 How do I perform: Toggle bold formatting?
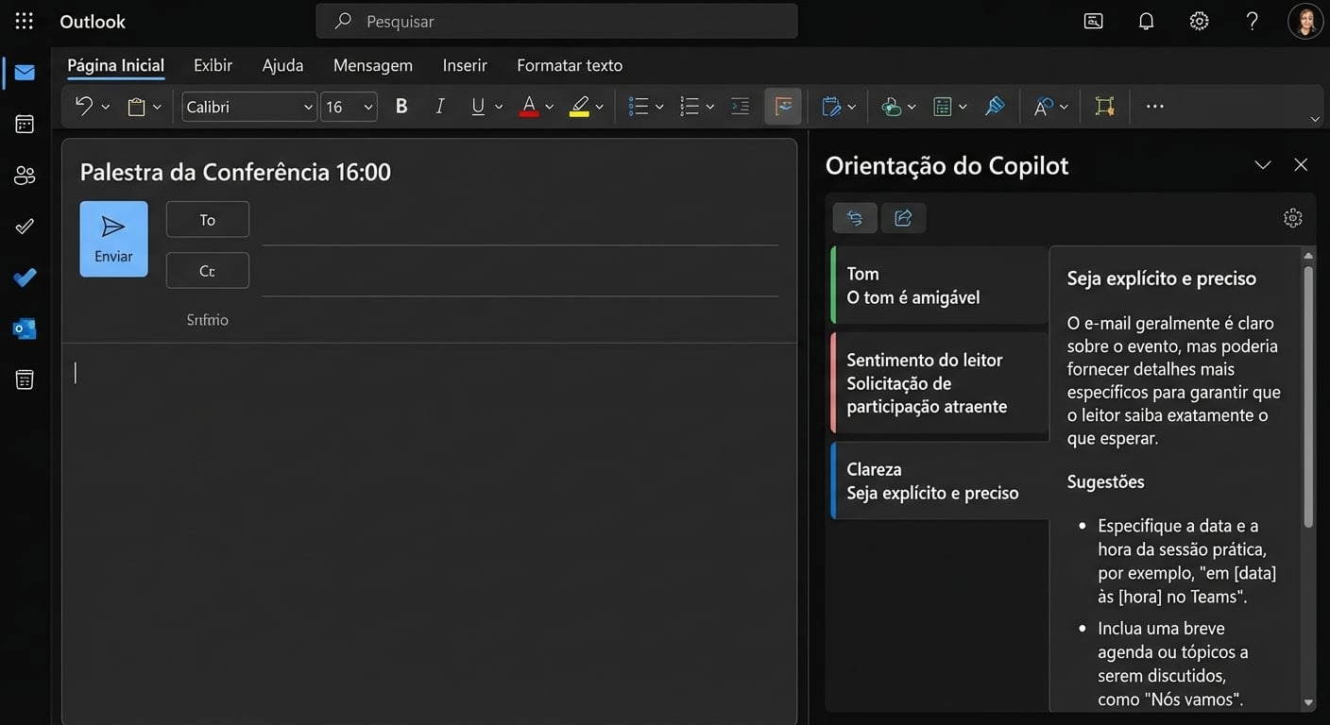(x=401, y=107)
